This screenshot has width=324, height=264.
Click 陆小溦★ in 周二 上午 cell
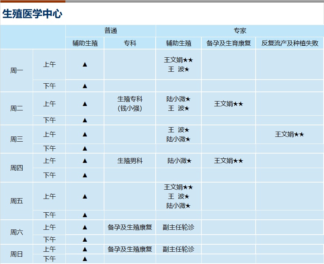178,99
